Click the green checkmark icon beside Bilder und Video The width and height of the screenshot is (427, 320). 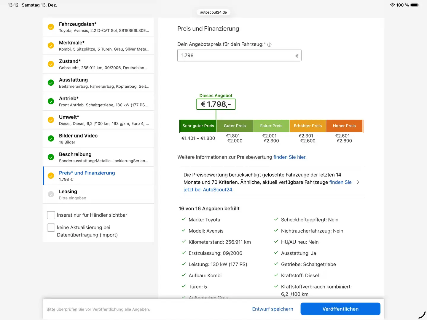tap(51, 139)
